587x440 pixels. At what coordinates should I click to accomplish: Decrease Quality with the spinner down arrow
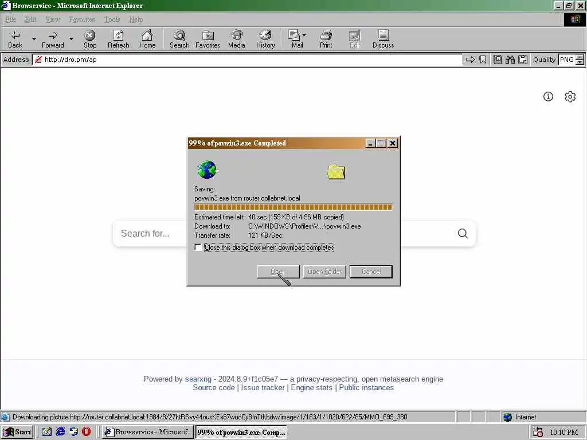pyautogui.click(x=580, y=62)
